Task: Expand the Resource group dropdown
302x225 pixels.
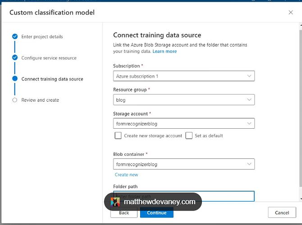Action: tap(184, 99)
